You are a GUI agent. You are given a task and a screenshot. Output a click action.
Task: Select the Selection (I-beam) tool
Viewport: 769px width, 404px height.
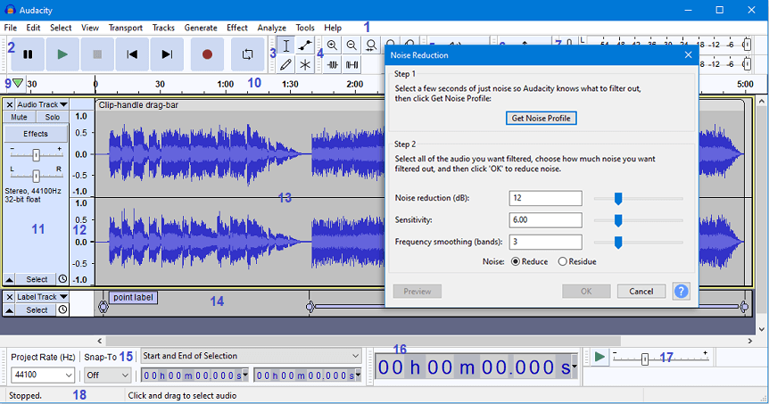point(286,46)
